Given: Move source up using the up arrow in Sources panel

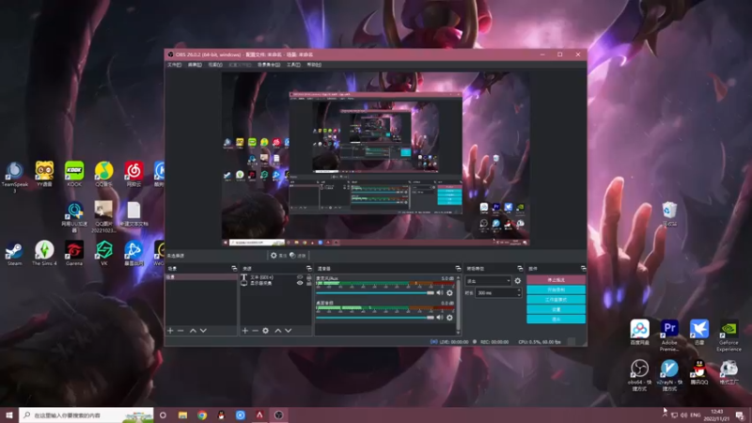Looking at the screenshot, I should click(x=277, y=331).
